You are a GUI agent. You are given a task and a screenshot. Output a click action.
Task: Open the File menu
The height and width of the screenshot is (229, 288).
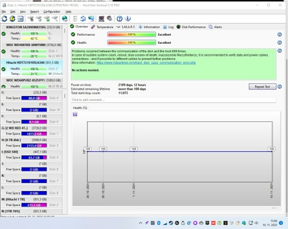(3, 12)
